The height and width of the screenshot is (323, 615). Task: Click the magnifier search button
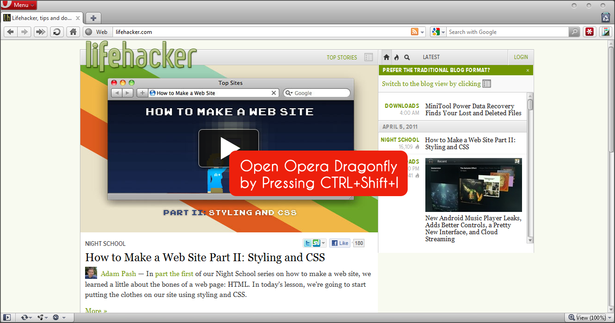(575, 32)
